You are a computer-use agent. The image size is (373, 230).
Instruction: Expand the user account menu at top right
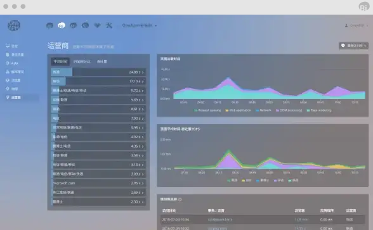pos(357,25)
